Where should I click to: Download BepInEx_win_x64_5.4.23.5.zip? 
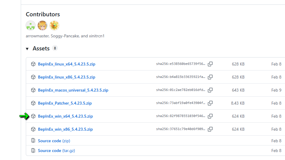65,116
